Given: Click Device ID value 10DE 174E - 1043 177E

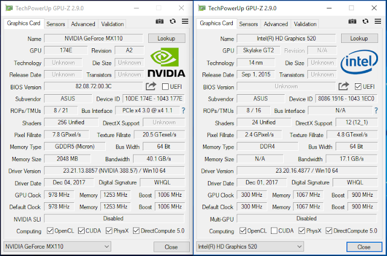Looking at the screenshot, I should pyautogui.click(x=154, y=98).
